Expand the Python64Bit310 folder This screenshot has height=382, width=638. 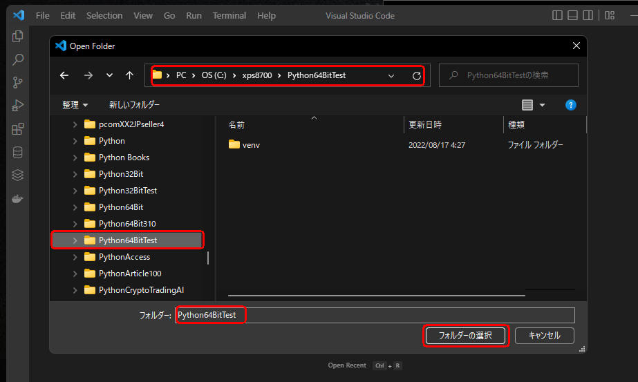(75, 224)
